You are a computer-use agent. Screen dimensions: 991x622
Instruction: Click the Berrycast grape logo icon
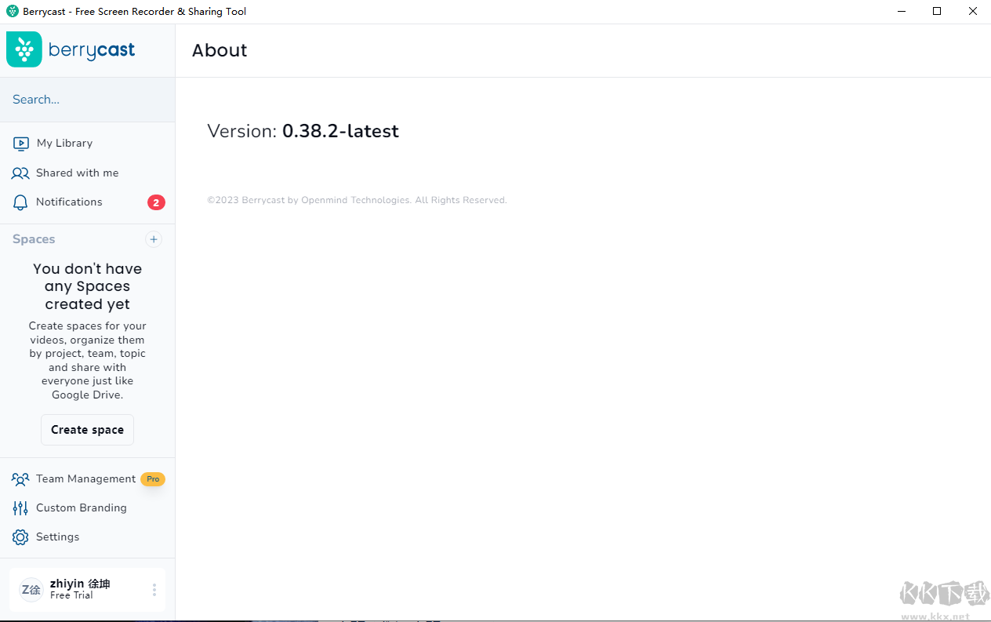[24, 49]
